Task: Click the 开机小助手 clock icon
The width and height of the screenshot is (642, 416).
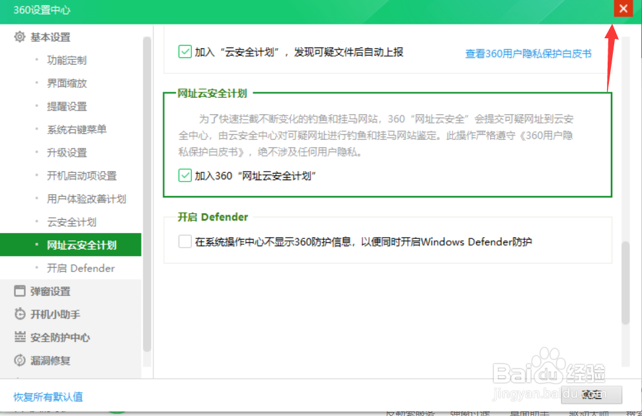Action: (x=19, y=314)
